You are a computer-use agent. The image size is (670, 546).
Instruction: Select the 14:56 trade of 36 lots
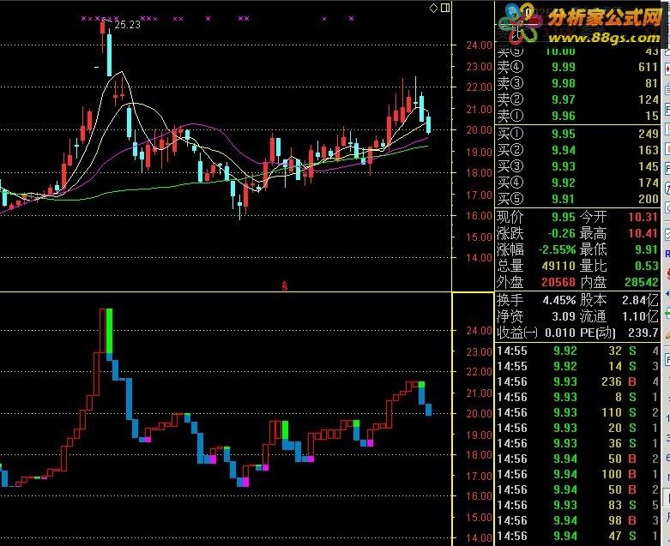577,443
